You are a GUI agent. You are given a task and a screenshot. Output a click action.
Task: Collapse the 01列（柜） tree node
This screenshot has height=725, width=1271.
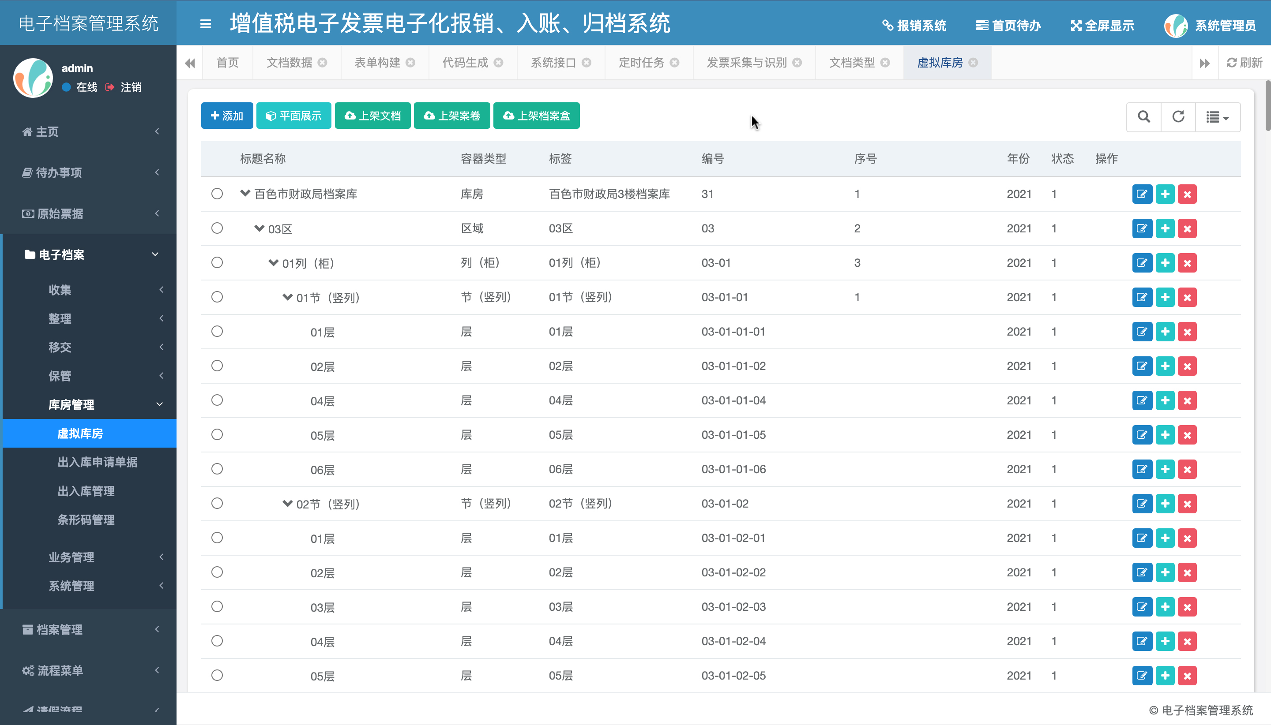click(x=273, y=262)
